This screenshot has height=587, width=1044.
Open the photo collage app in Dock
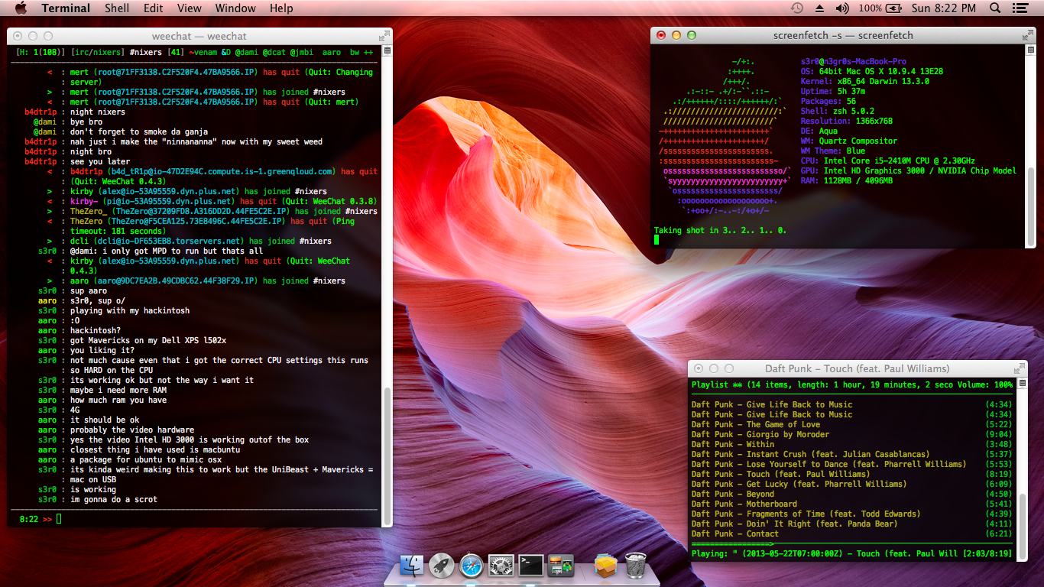click(x=562, y=566)
